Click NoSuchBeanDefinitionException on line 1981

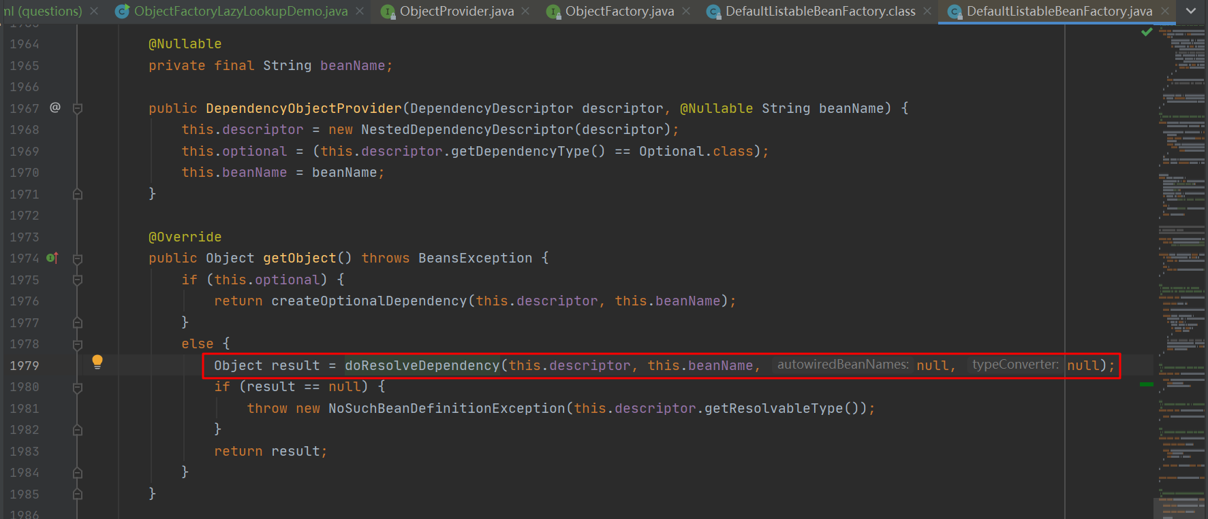click(447, 408)
